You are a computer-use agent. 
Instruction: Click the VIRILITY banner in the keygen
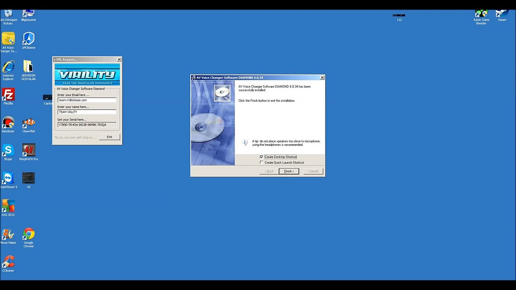(x=87, y=74)
